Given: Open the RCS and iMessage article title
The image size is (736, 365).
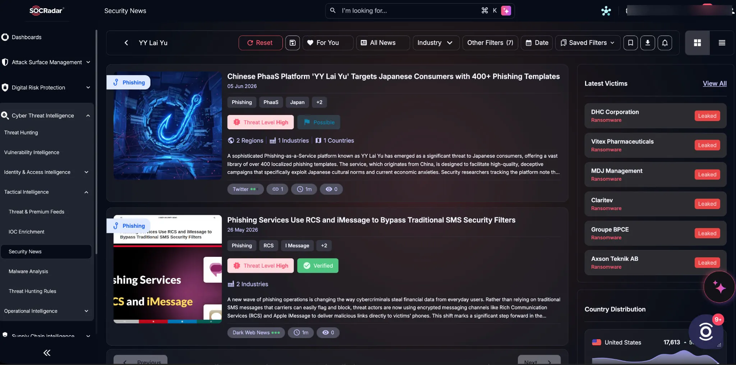Looking at the screenshot, I should tap(371, 220).
